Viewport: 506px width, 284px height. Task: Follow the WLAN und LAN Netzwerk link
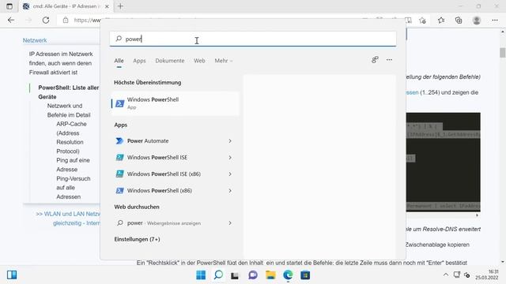(x=68, y=219)
